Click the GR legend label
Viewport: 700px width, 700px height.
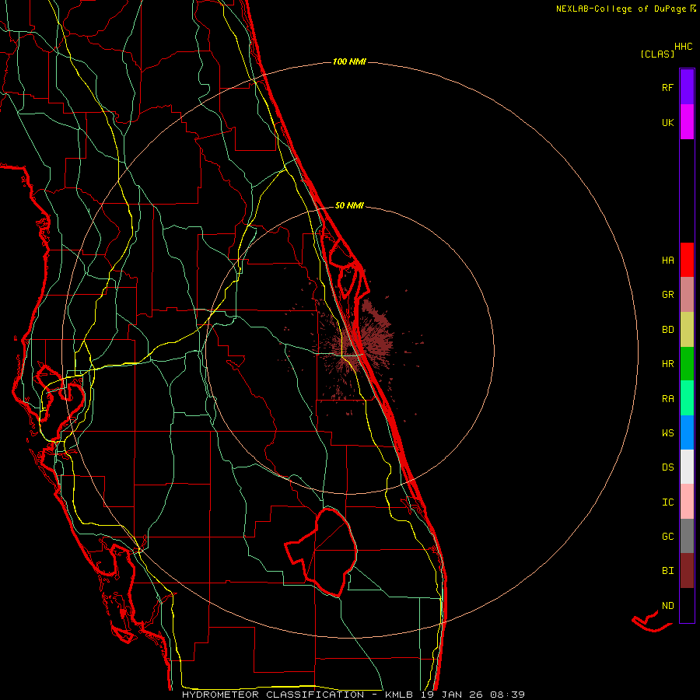667,295
